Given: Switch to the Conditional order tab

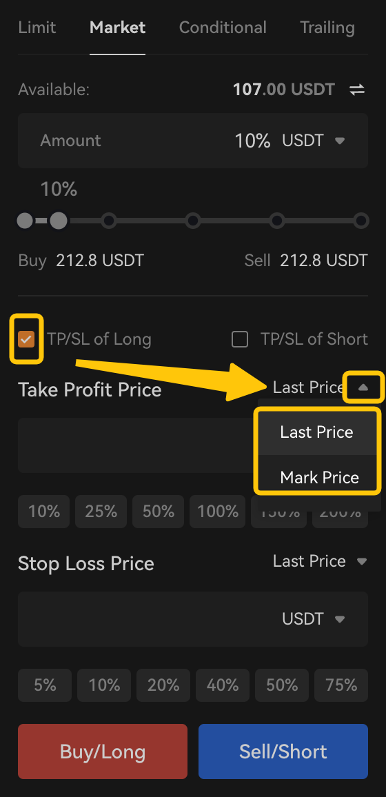Looking at the screenshot, I should tap(223, 28).
